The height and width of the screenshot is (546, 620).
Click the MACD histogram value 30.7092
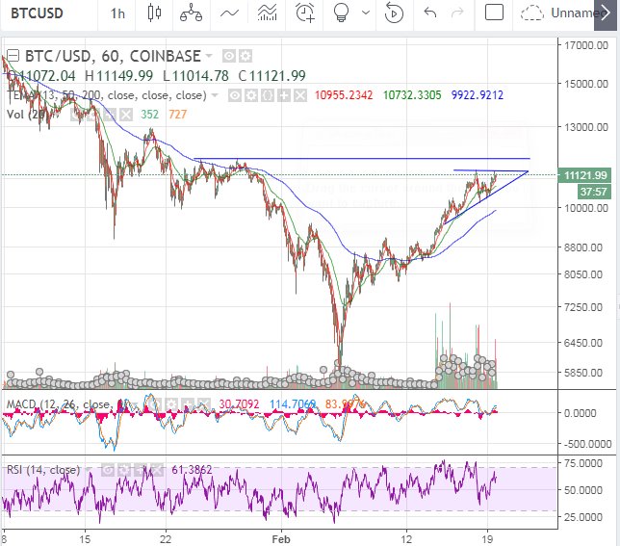(239, 404)
